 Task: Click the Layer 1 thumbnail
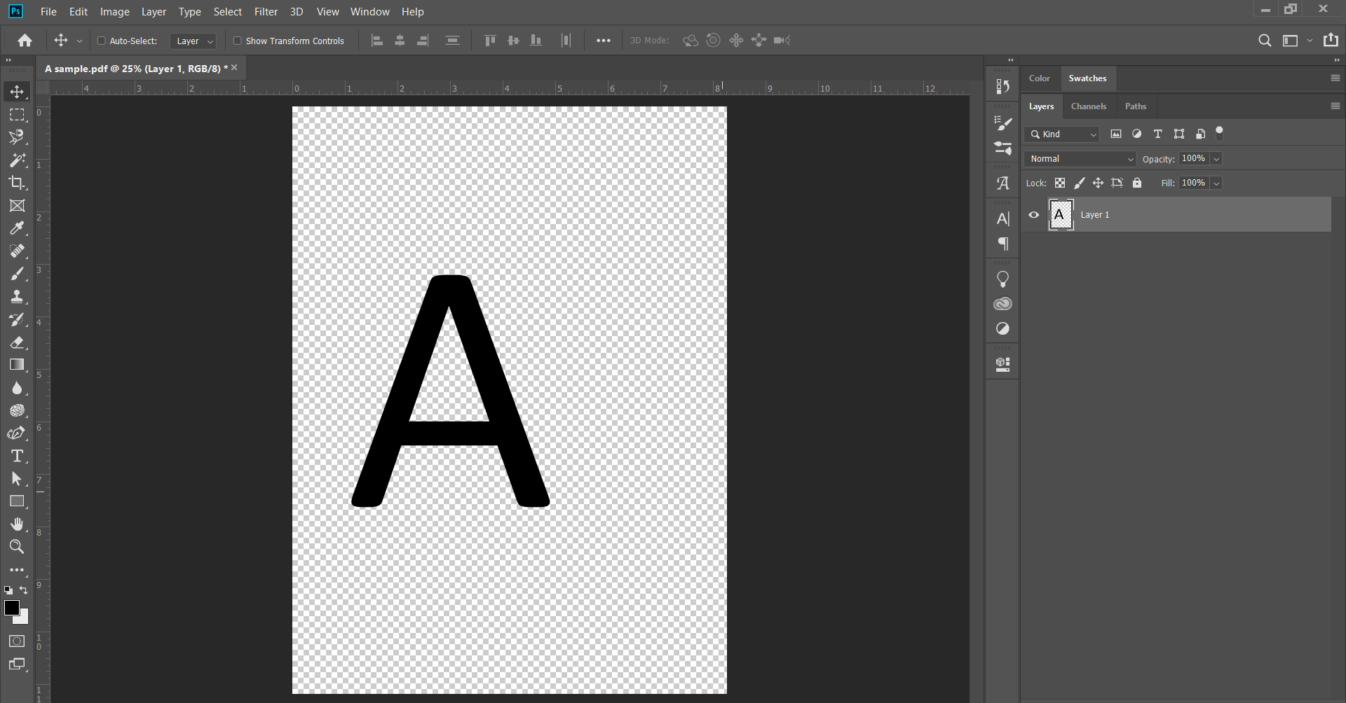coord(1061,215)
